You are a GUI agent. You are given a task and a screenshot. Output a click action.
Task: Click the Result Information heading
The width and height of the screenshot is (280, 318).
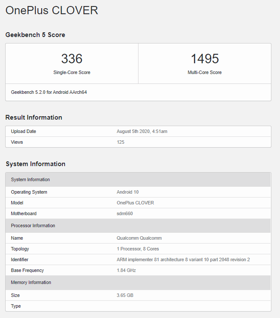point(34,117)
